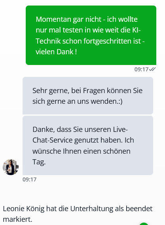Click the green circular button at bottom edge
Image resolution: width=165 pixels, height=225 pixels.
coord(144,224)
